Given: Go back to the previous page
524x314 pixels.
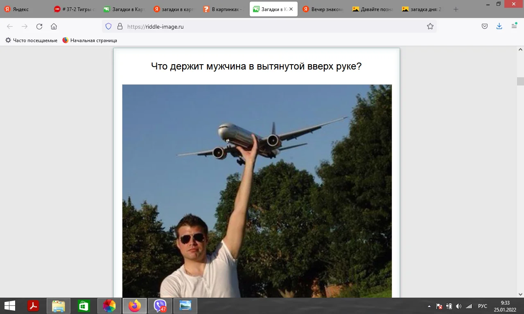Looking at the screenshot, I should (x=10, y=26).
